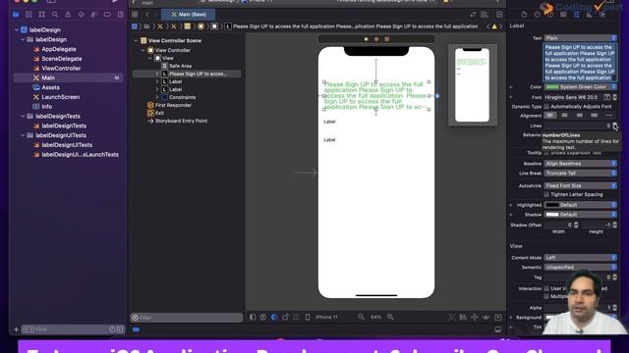This screenshot has height=353, width=629.
Task: Open the Size inspector ruler icon
Action: (x=590, y=15)
